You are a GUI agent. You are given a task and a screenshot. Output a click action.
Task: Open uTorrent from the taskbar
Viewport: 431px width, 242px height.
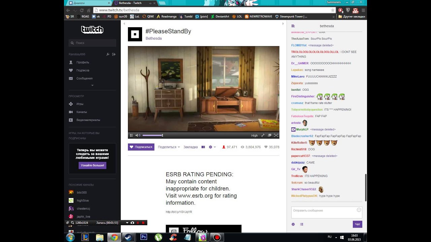[x=158, y=237]
